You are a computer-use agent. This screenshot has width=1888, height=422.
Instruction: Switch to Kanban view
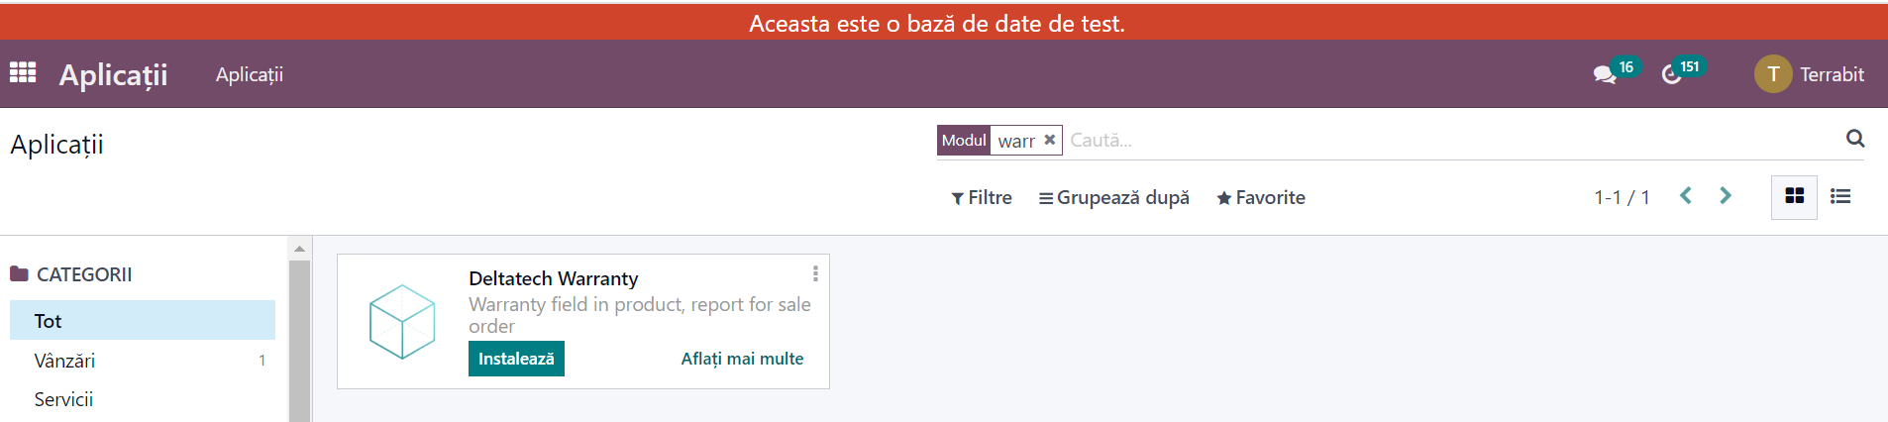click(x=1794, y=196)
